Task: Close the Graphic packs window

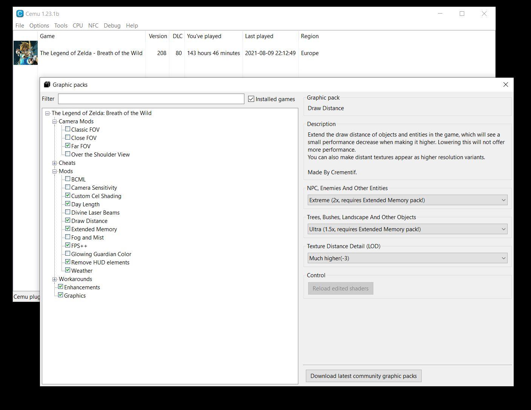Action: tap(506, 84)
